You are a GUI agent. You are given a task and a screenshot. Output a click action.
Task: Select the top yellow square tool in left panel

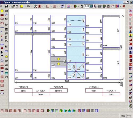(2, 11)
